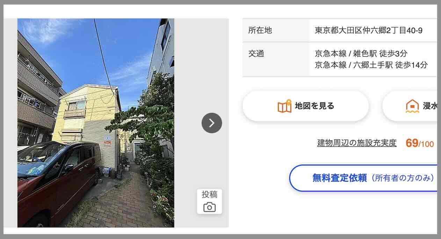Click the 交通 header cell

point(276,59)
